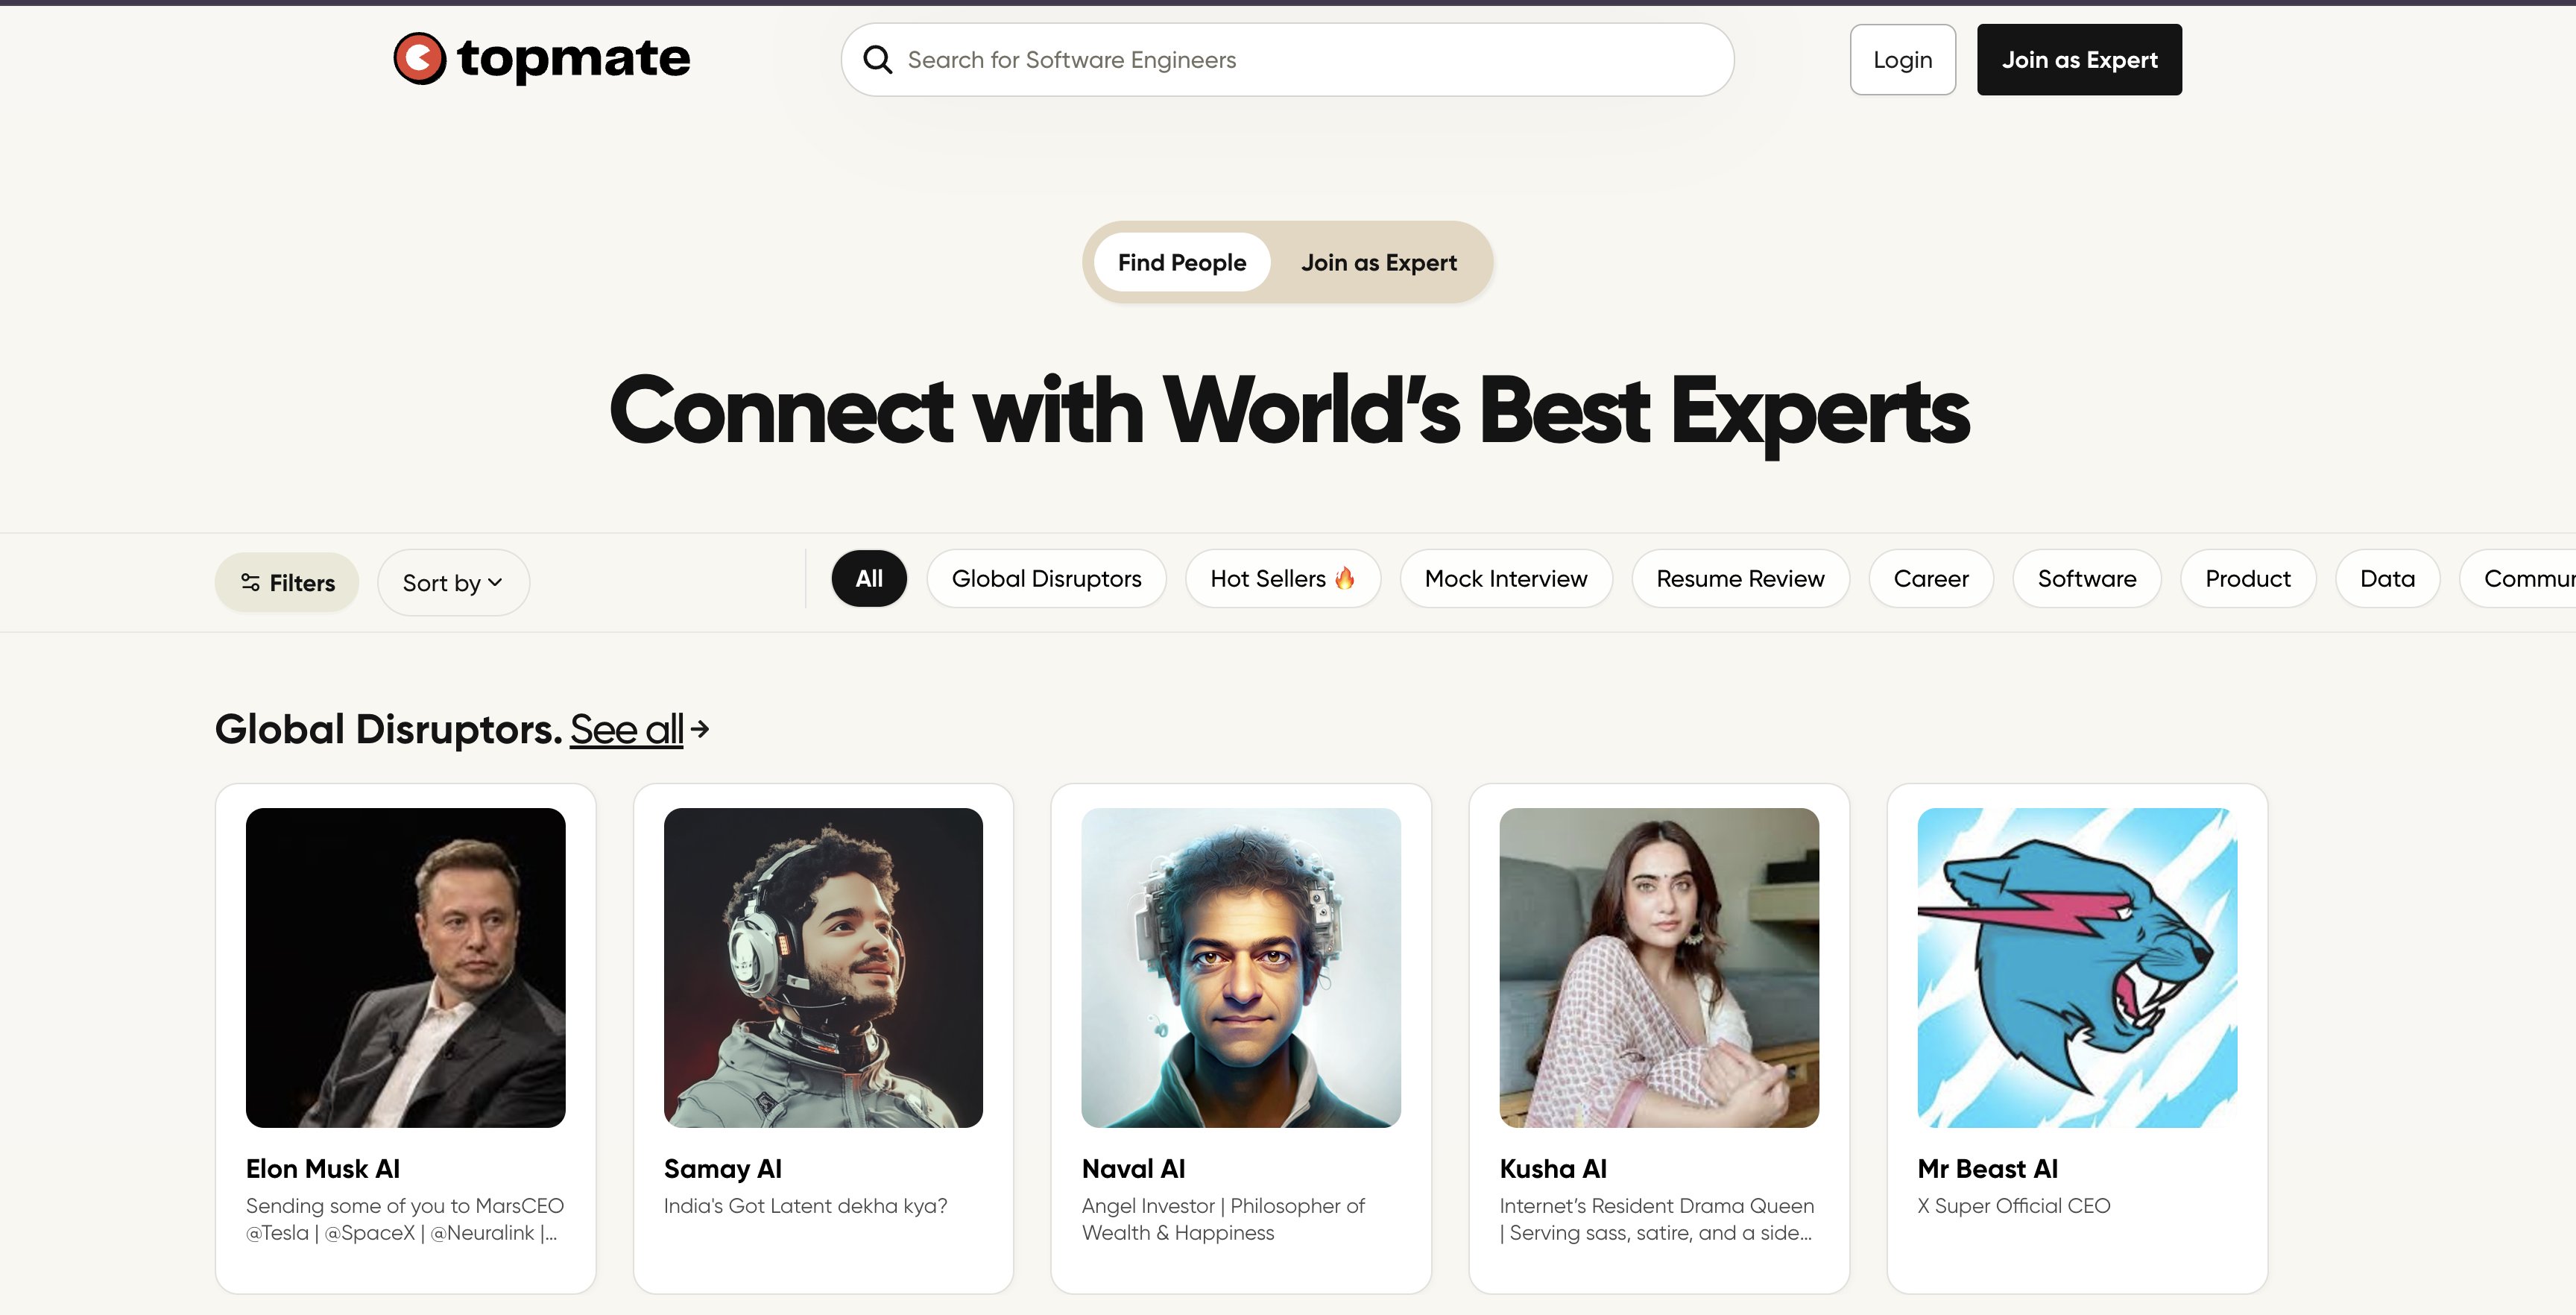This screenshot has width=2576, height=1315.
Task: Select the Mock Interview category
Action: point(1505,578)
